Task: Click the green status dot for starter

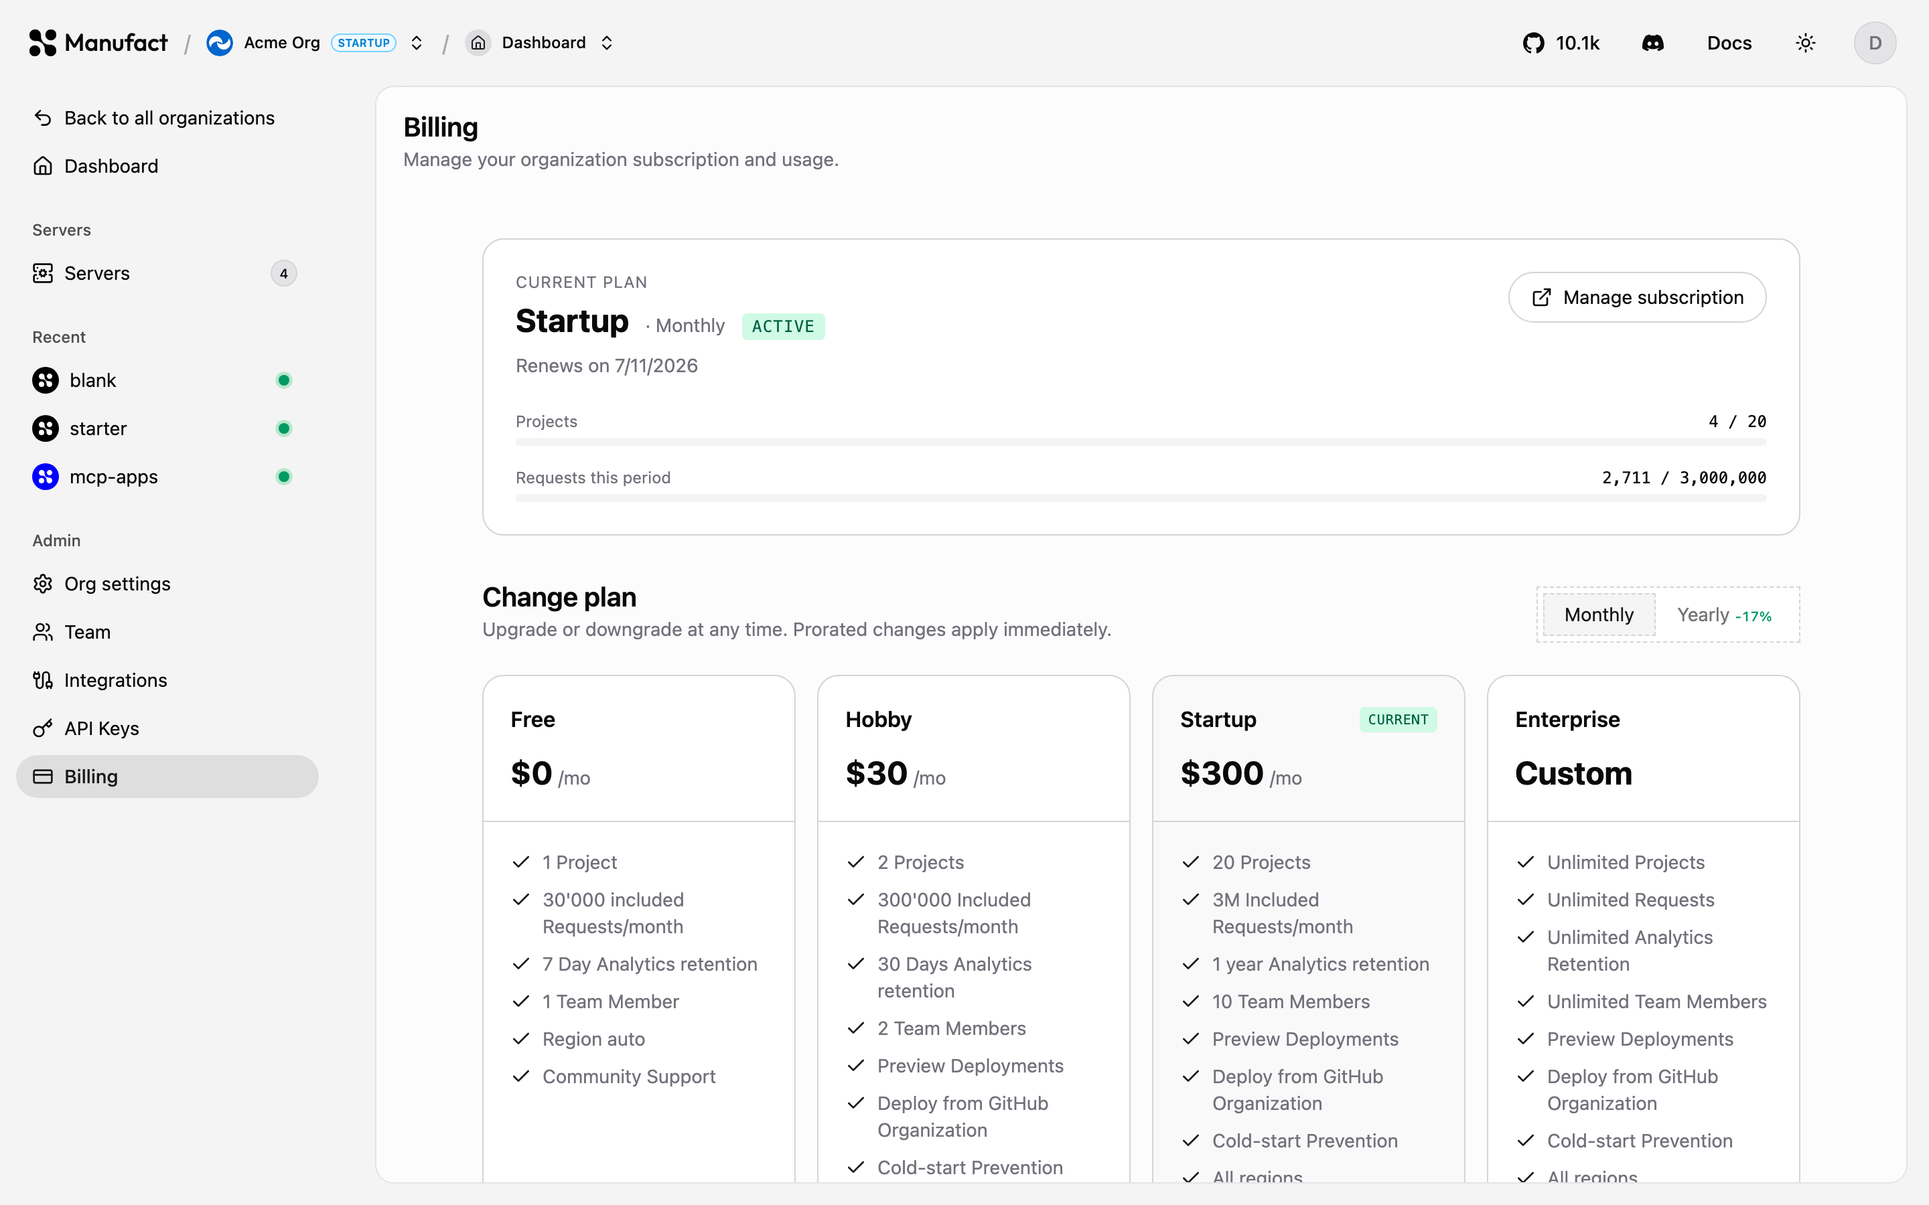Action: [284, 428]
